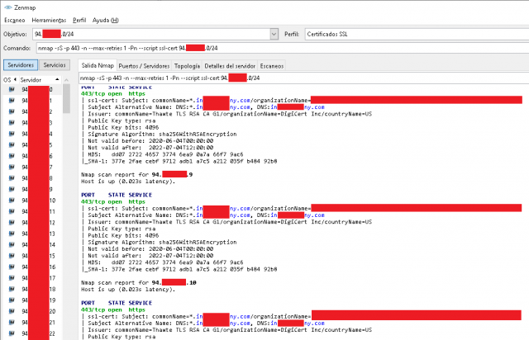Click the Comando input field

(x=283, y=48)
